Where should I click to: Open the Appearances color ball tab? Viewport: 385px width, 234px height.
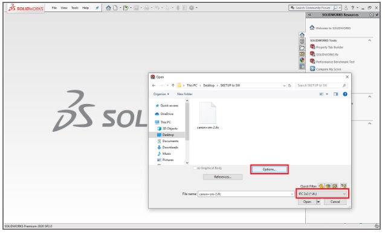click(302, 60)
